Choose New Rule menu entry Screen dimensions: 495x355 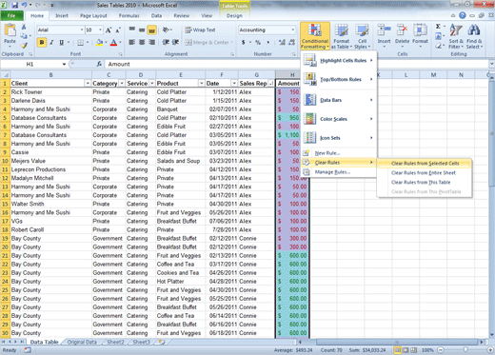[338, 153]
